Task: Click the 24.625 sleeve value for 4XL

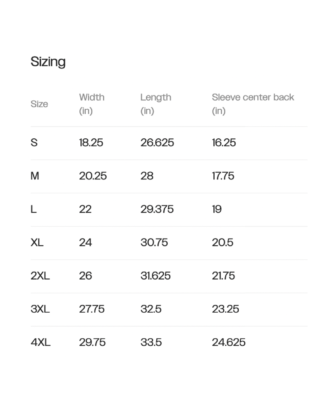Action: (229, 342)
